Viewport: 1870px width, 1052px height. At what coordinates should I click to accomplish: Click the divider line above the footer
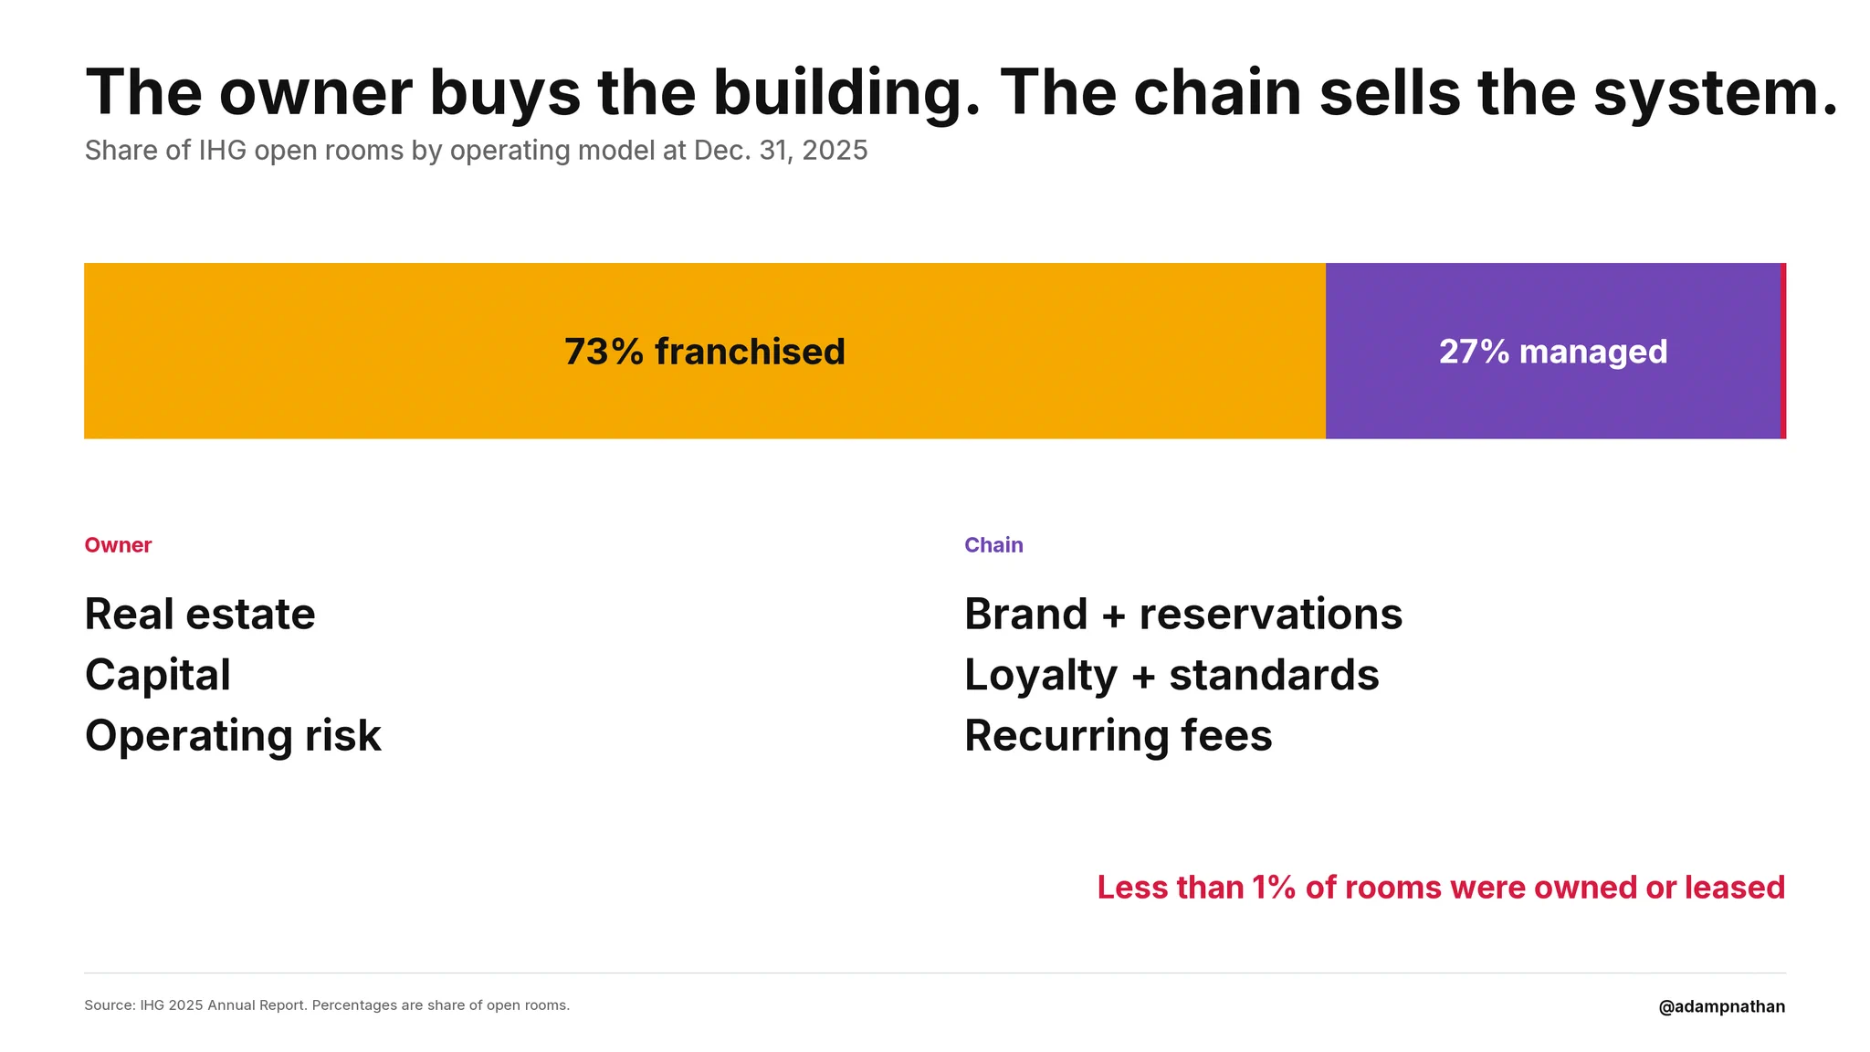pyautogui.click(x=935, y=973)
